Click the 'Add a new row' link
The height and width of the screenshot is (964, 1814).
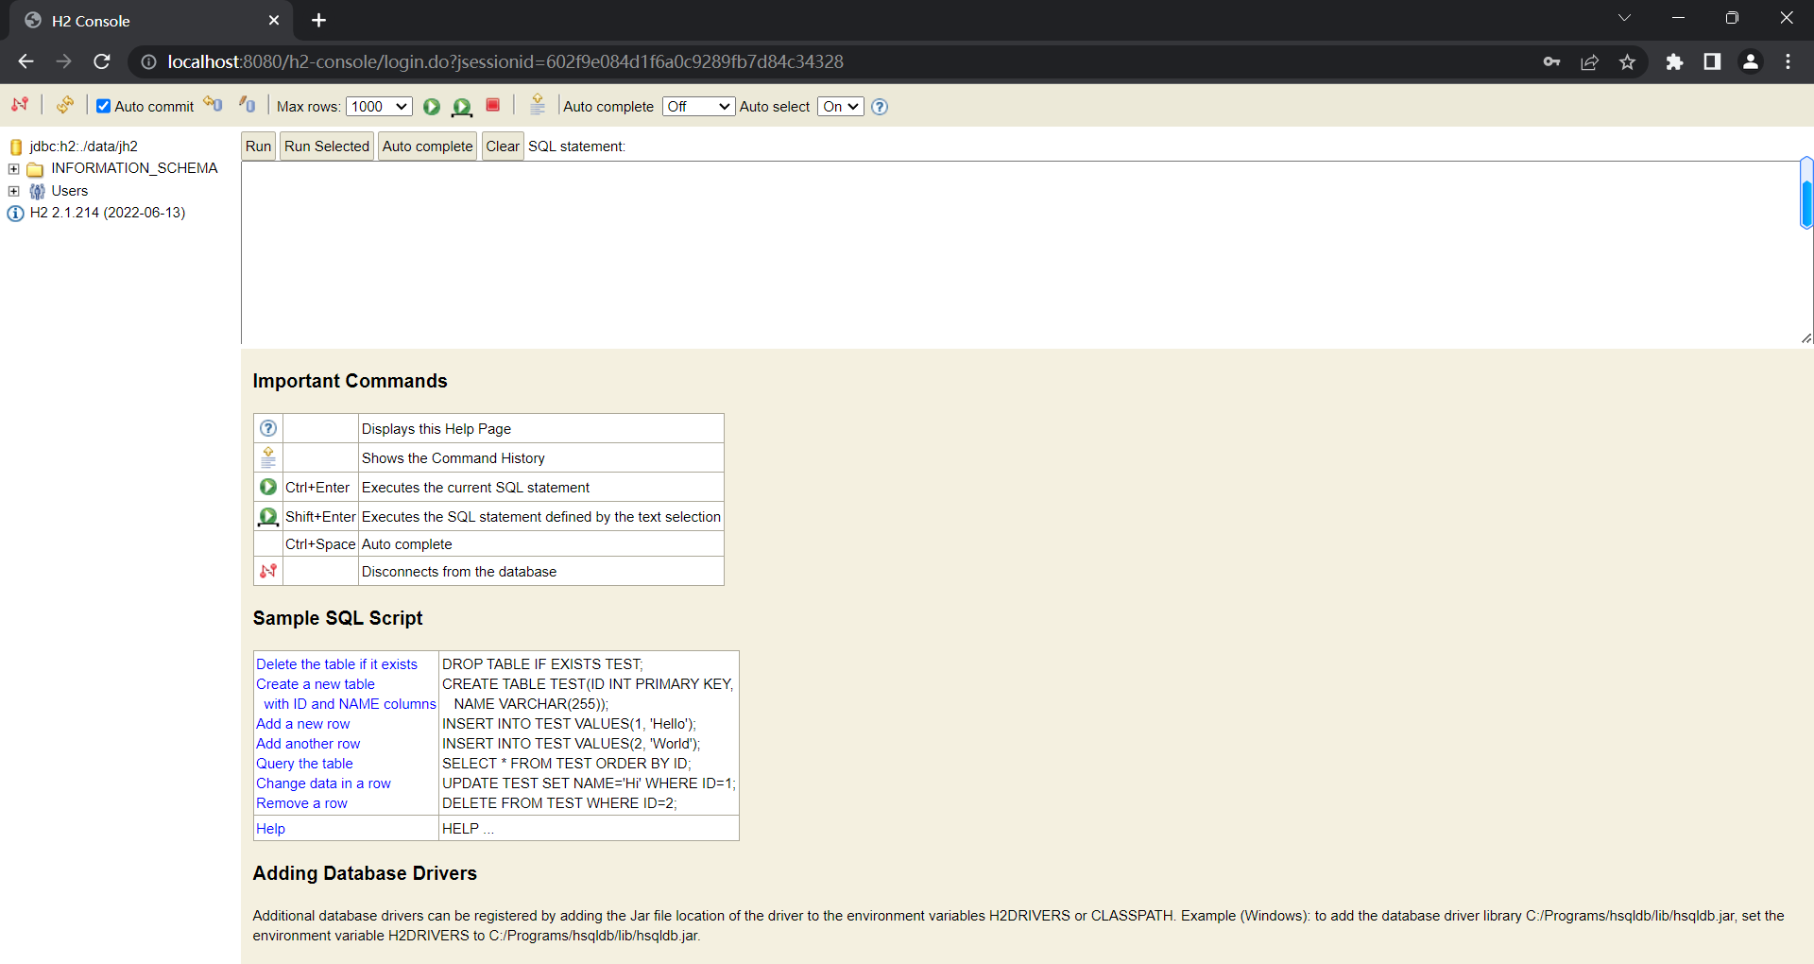pyautogui.click(x=302, y=724)
